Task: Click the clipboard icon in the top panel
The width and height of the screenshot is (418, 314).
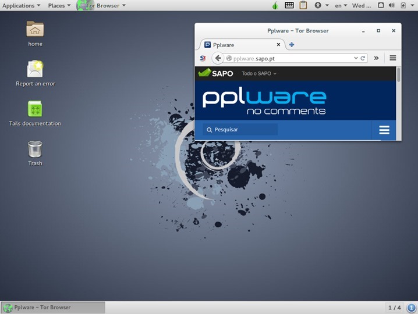Action: [303, 5]
